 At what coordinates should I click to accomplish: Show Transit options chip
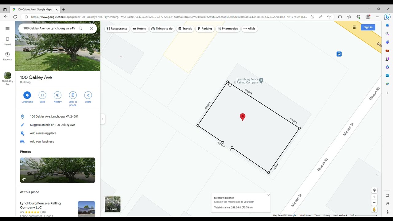(x=185, y=29)
